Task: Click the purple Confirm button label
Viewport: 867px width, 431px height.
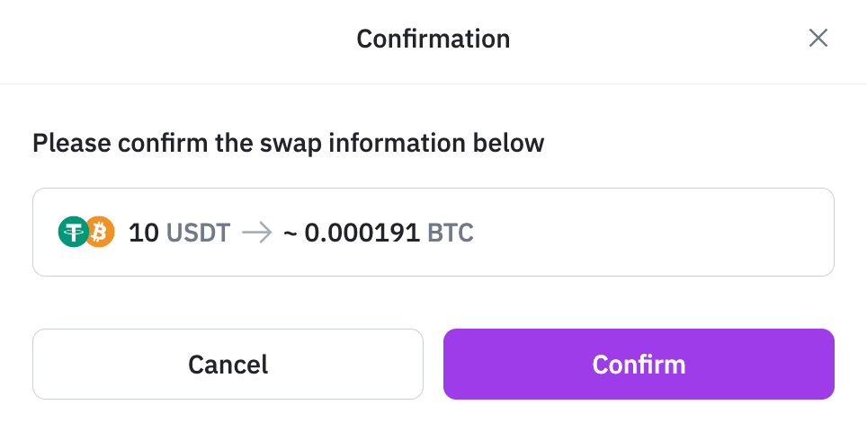Action: (x=639, y=365)
